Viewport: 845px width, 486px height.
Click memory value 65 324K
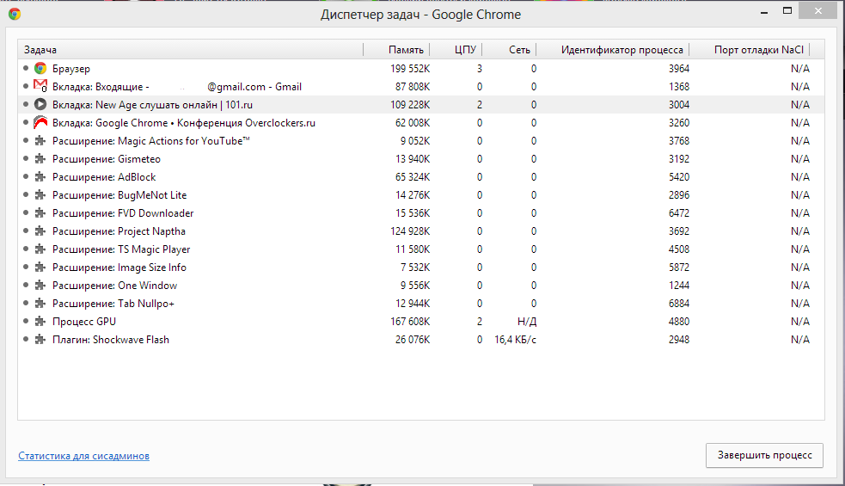413,177
